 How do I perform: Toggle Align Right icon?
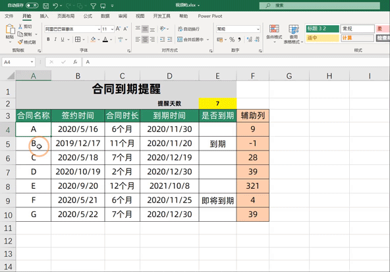152,40
